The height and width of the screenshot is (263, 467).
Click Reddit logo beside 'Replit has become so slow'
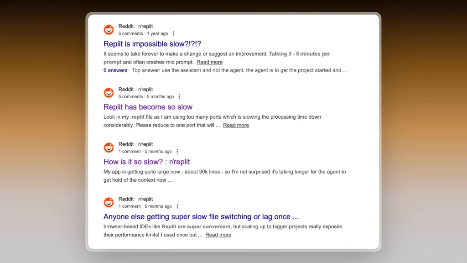[109, 93]
